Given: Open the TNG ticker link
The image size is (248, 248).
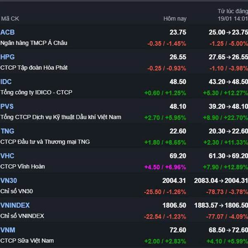Looking at the screenshot, I should coord(7,131).
